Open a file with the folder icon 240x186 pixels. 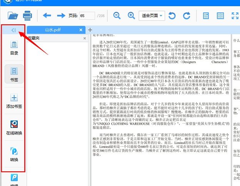click(13, 15)
